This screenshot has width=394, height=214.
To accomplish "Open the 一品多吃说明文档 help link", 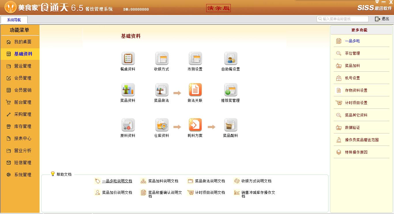I will 117,181.
